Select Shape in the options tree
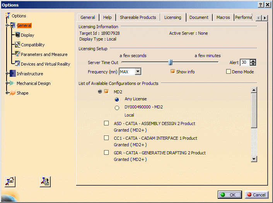 pos(22,93)
